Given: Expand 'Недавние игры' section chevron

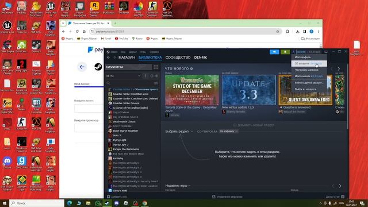Looking at the screenshot, I should pyautogui.click(x=189, y=186).
